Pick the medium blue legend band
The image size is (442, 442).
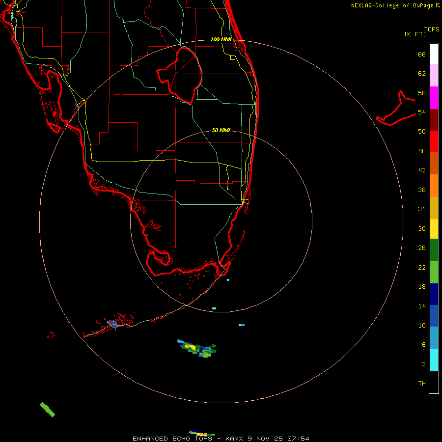[434, 316]
